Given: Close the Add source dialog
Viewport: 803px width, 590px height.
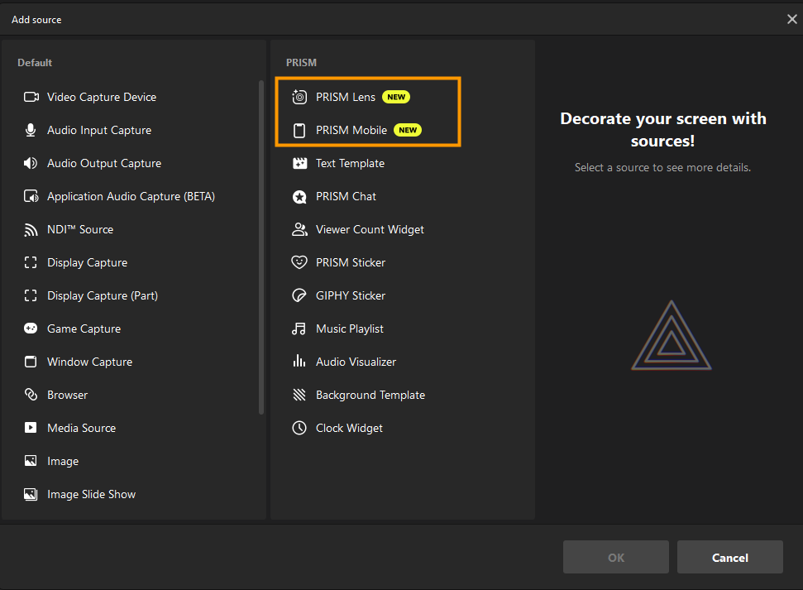Looking at the screenshot, I should [x=791, y=19].
